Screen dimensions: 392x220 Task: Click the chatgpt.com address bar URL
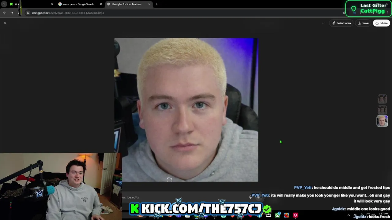pyautogui.click(x=68, y=13)
